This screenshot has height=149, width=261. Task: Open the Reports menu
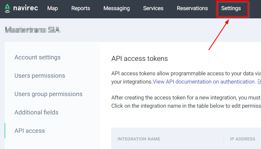click(x=81, y=8)
